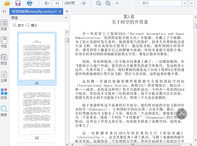Image resolution: width=197 pixels, height=146 pixels.
Task: Select the page 12 thumbnail
Action: [x=37, y=111]
